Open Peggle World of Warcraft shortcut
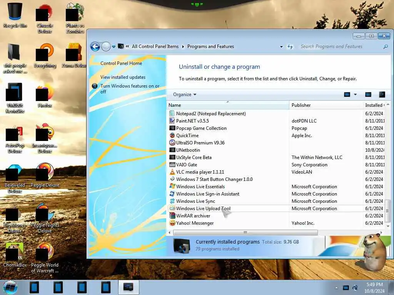 click(45, 258)
